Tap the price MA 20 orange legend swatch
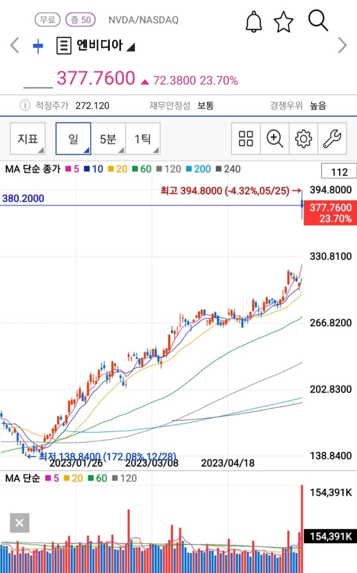The width and height of the screenshot is (357, 573). click(x=111, y=169)
